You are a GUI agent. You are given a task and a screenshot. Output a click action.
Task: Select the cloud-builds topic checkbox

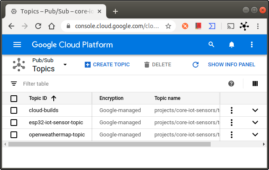[x=14, y=110]
